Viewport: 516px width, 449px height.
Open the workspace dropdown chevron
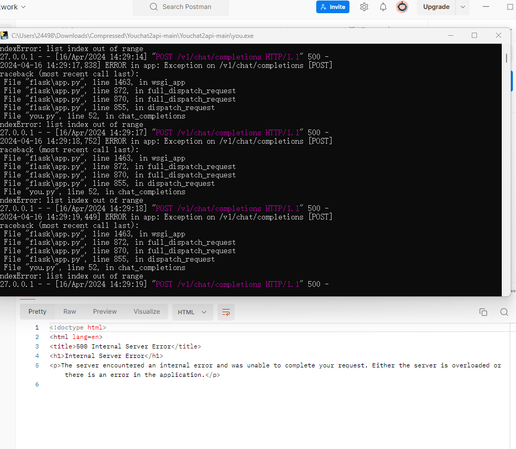coord(23,7)
